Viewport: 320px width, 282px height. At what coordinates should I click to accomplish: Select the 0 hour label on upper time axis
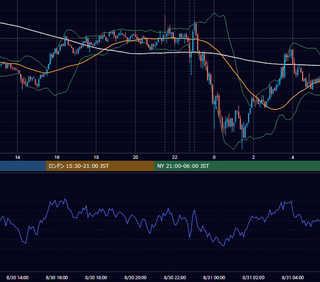coord(214,157)
